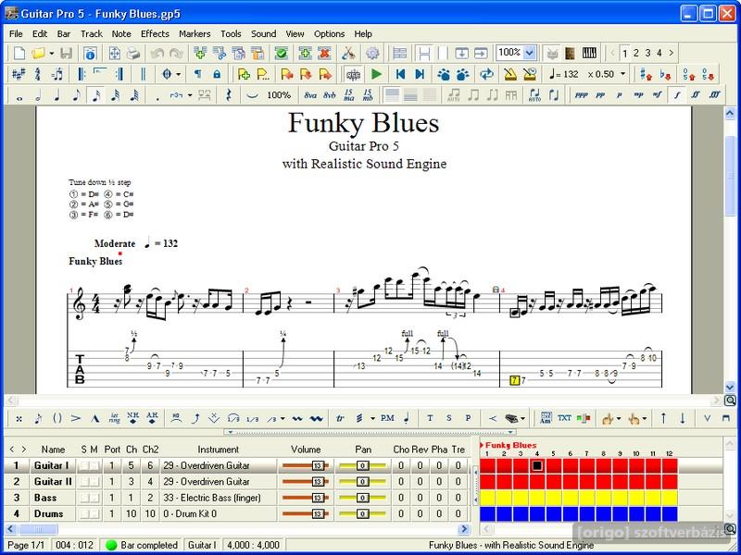Select the Drums track name
The image size is (741, 555).
tap(49, 514)
